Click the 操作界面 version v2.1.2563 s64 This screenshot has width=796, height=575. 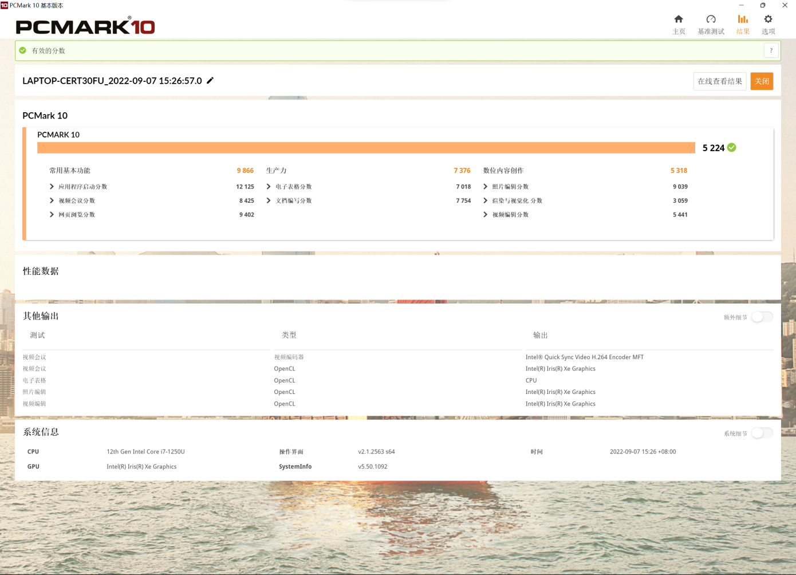coord(376,452)
